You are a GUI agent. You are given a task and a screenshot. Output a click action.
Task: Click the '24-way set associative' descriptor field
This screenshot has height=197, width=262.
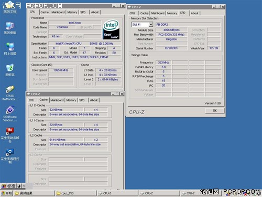(x=78, y=144)
